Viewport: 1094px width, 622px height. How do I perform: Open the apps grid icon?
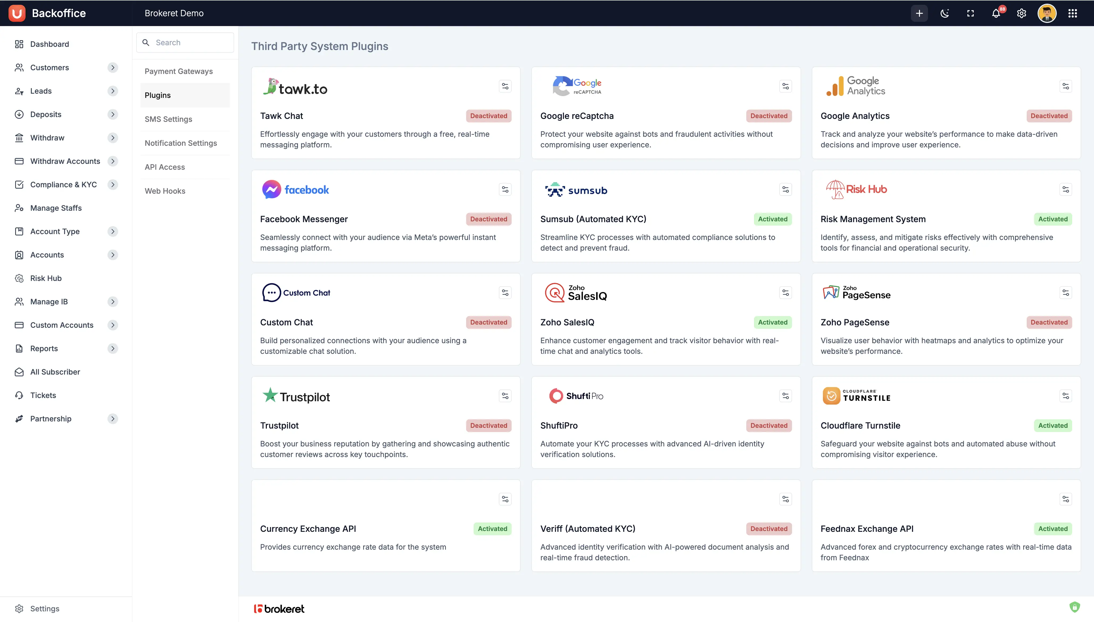pos(1072,13)
